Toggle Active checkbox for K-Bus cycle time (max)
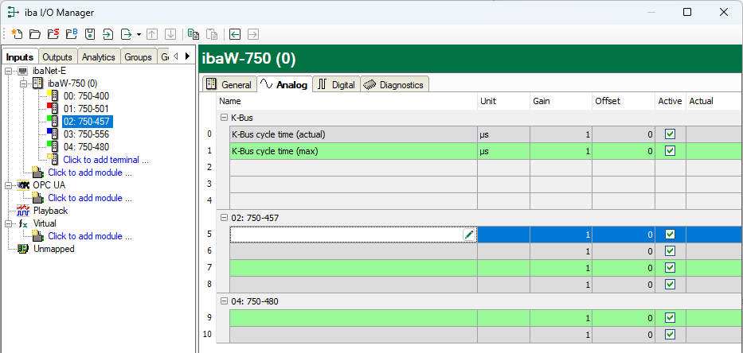The width and height of the screenshot is (743, 353). click(670, 151)
